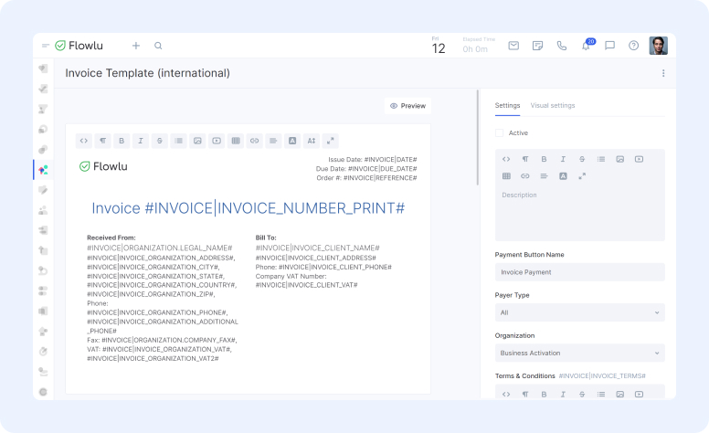Insert link via main editor toolbar
Image resolution: width=709 pixels, height=433 pixels.
[255, 141]
